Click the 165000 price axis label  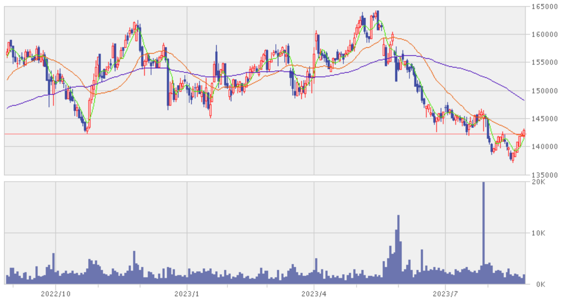coord(545,7)
